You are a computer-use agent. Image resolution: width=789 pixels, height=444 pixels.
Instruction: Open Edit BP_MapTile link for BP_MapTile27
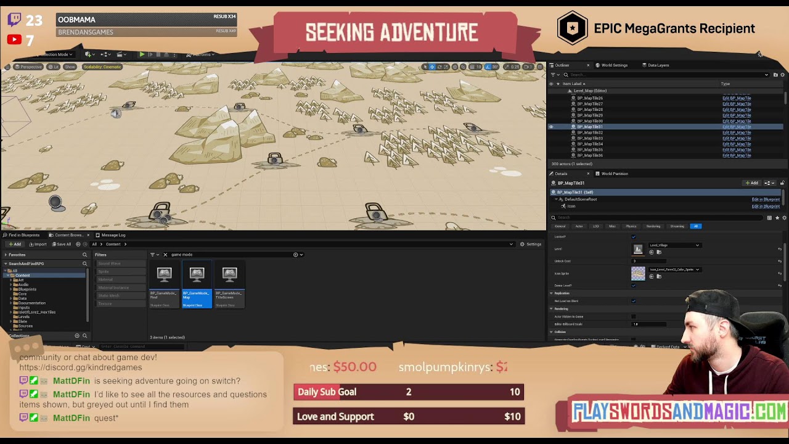(x=737, y=104)
